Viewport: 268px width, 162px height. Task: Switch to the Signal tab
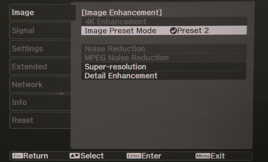coord(39,31)
